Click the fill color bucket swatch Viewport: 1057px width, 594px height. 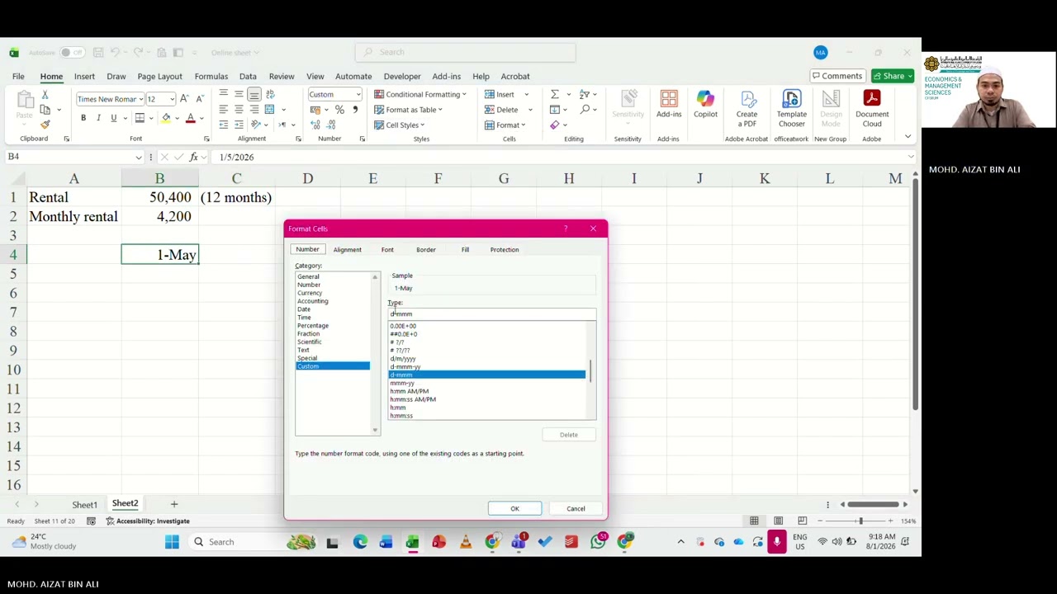(x=166, y=118)
